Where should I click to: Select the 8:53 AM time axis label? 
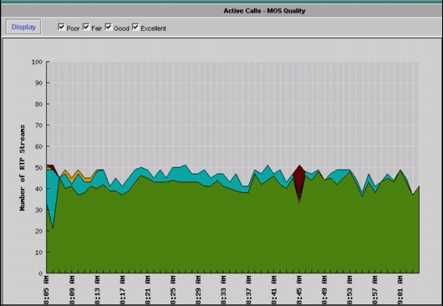click(349, 291)
